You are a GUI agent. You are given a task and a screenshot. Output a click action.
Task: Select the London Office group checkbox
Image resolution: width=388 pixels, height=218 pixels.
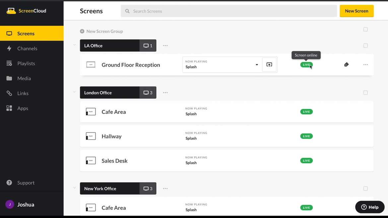pos(365,92)
